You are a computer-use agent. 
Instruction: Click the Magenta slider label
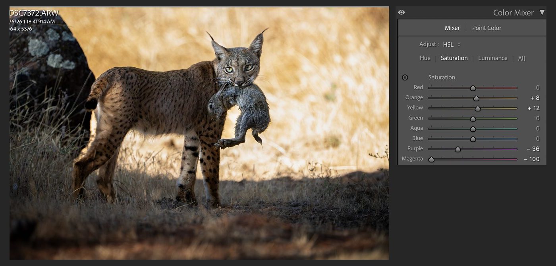pyautogui.click(x=412, y=159)
